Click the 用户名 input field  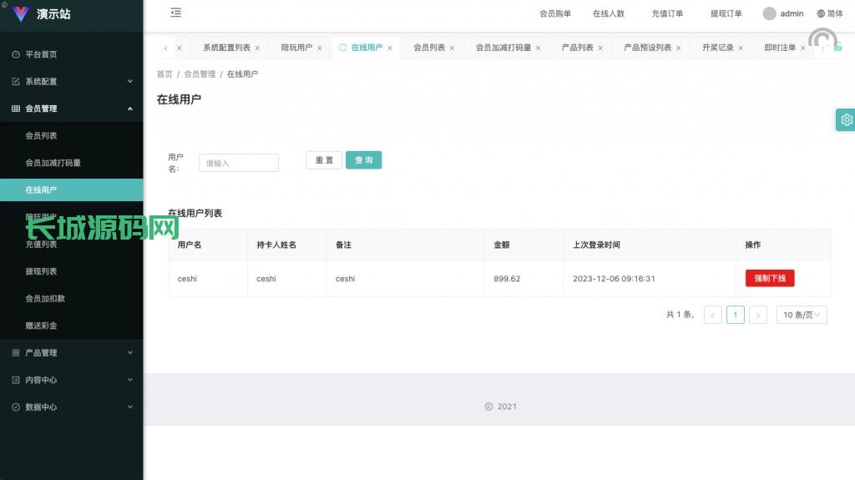[x=239, y=163]
